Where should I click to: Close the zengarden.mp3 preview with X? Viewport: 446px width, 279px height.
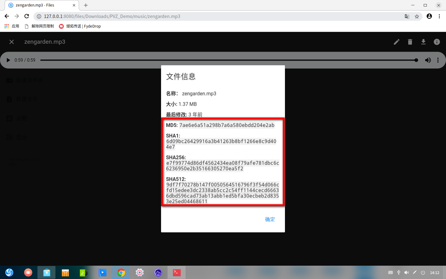pos(11,42)
